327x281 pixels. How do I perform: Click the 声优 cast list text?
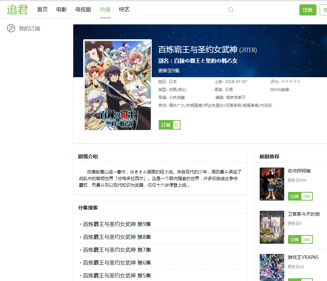point(220,105)
